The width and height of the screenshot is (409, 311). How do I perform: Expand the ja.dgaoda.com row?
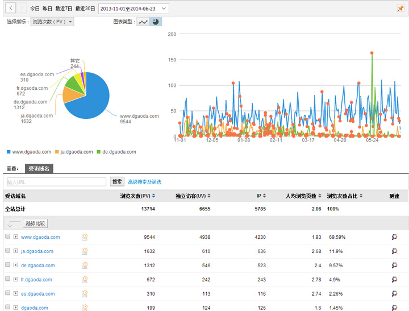[16, 251]
